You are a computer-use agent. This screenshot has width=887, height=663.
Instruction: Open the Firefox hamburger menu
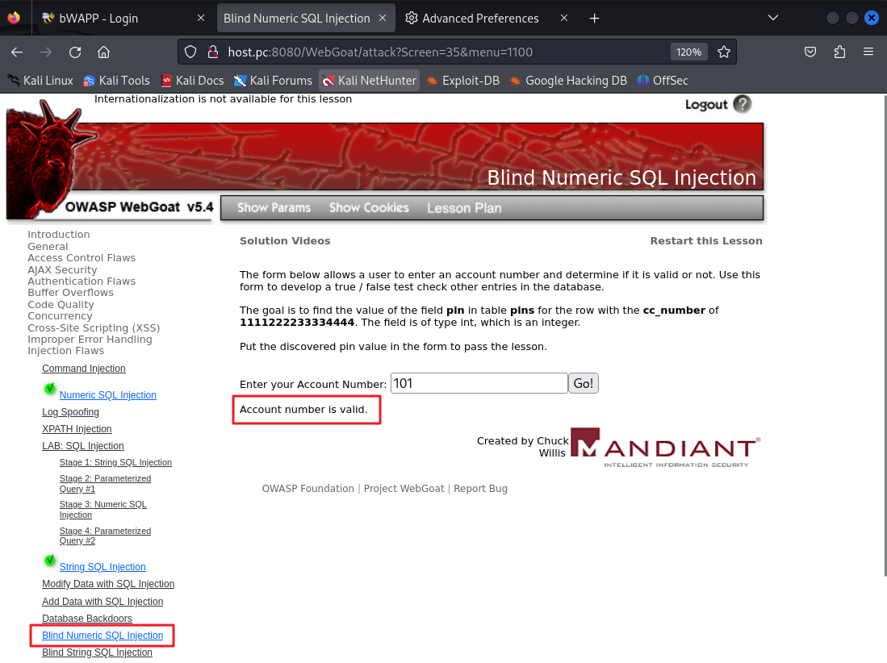868,52
